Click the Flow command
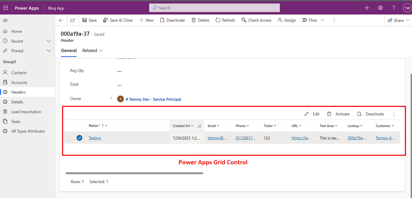Image resolution: width=412 pixels, height=198 pixels. point(310,20)
